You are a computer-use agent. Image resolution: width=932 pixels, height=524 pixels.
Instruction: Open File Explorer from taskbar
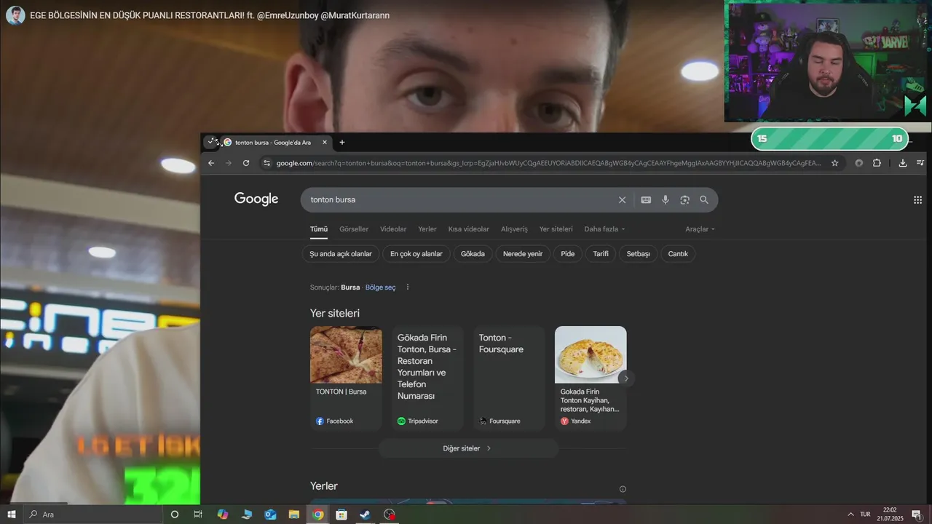pyautogui.click(x=294, y=515)
